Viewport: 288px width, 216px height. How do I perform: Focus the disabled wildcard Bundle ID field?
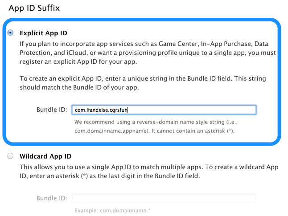[164, 198]
